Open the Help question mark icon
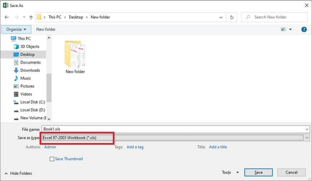 tap(304, 29)
